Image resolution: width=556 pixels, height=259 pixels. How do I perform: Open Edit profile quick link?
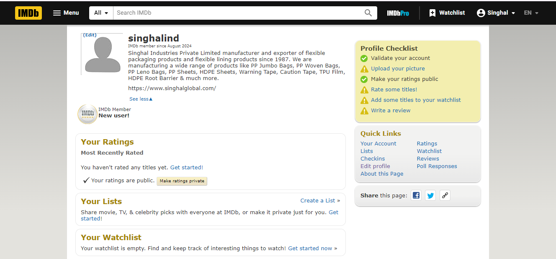click(x=375, y=166)
